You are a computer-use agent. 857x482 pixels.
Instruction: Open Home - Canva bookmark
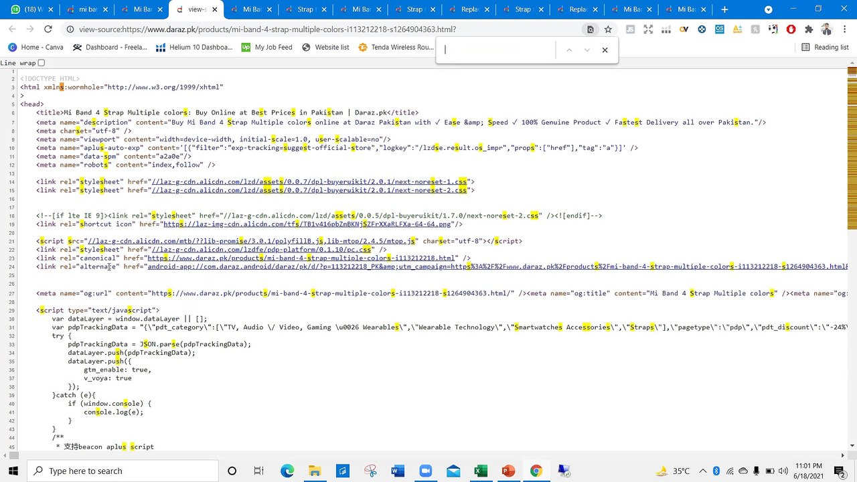35,48
